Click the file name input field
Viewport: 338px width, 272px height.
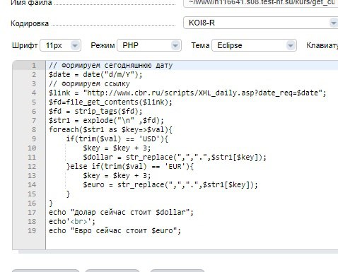pyautogui.click(x=260, y=4)
